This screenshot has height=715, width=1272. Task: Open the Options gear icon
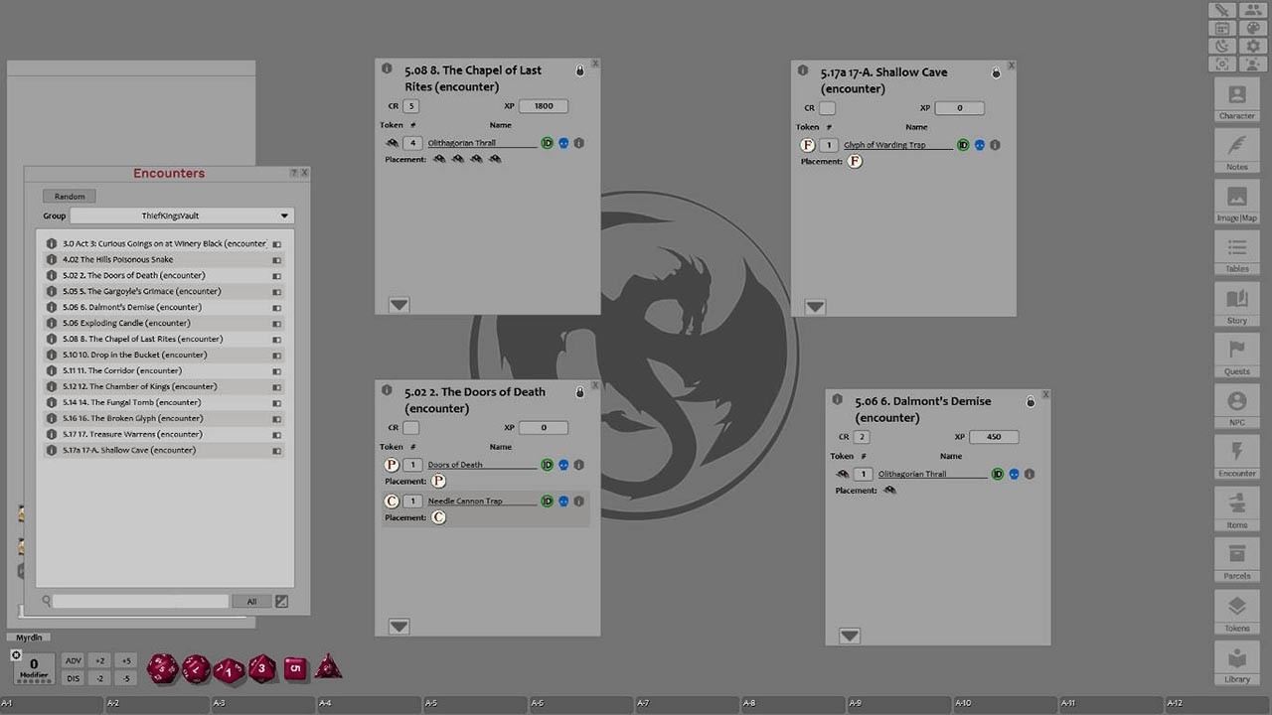tap(1253, 47)
